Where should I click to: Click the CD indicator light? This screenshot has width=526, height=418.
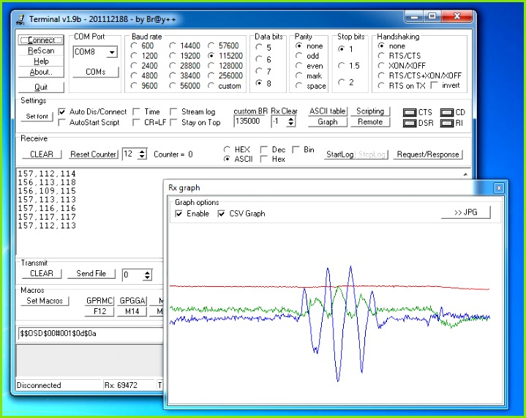446,112
